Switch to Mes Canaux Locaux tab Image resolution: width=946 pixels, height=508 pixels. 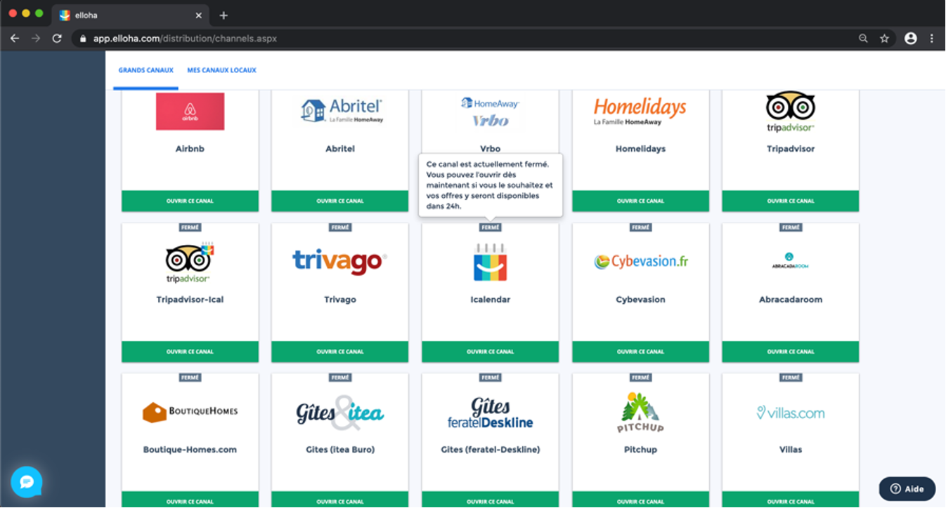pyautogui.click(x=221, y=70)
